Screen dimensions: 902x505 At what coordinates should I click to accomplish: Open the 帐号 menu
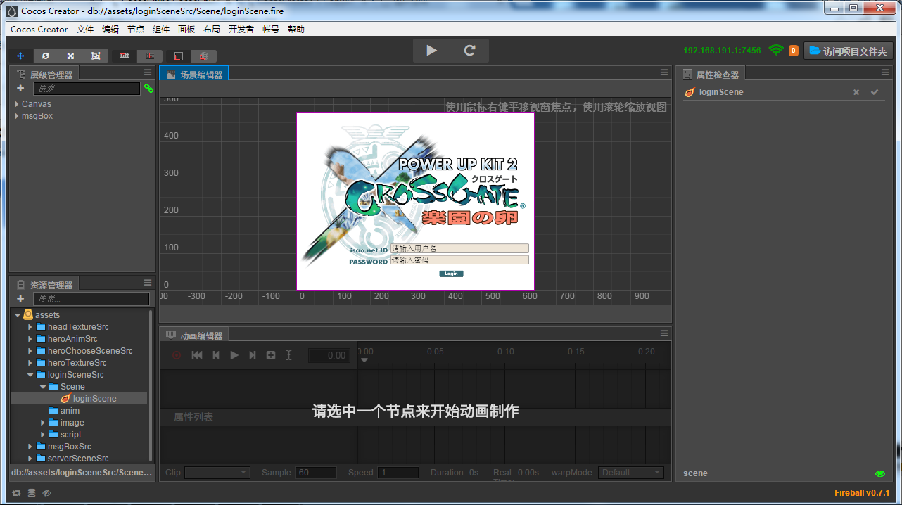[271, 30]
